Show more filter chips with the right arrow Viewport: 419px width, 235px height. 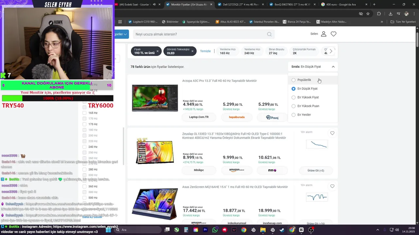click(x=331, y=51)
